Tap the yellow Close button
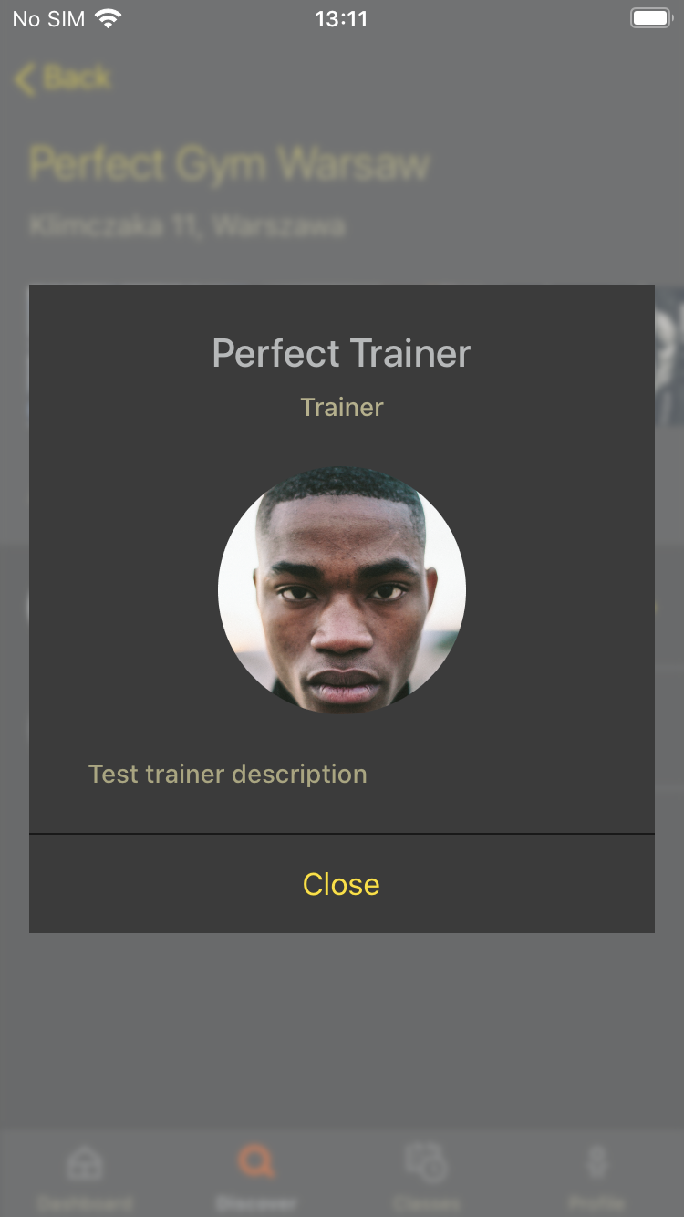The image size is (684, 1217). click(341, 884)
